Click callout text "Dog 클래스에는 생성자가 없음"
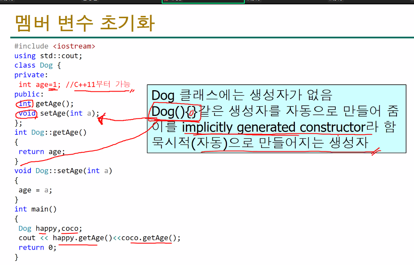This screenshot has height=265, width=414. (x=242, y=95)
